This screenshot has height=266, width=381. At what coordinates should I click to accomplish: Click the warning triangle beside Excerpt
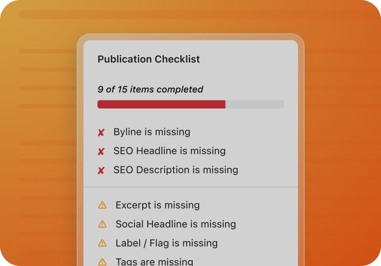102,205
